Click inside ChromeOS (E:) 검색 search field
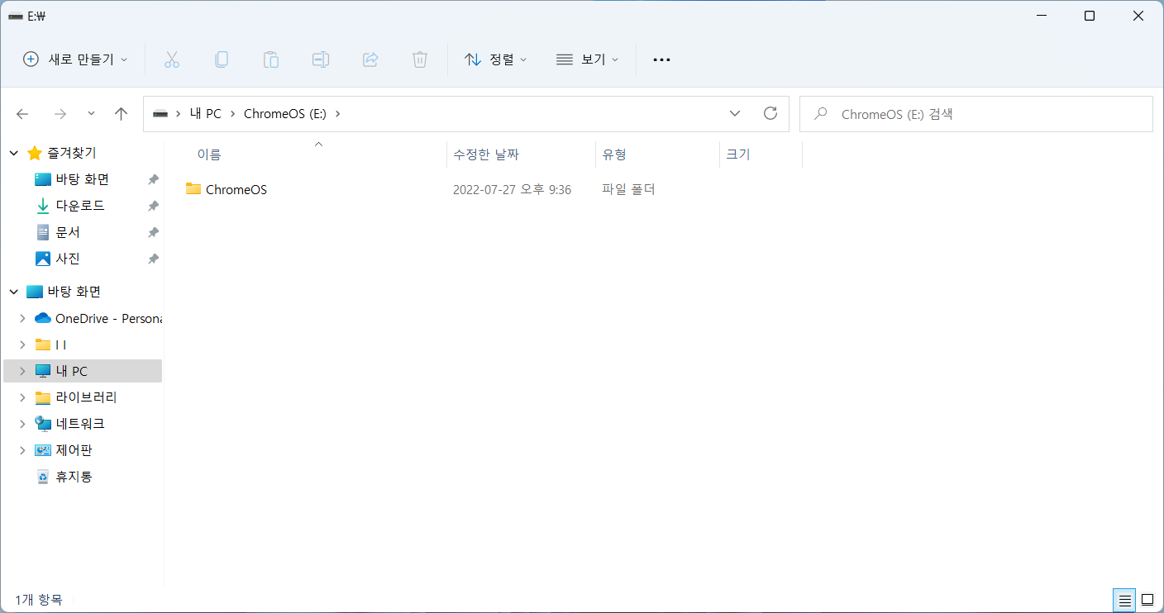Viewport: 1164px width, 613px height. [x=976, y=114]
